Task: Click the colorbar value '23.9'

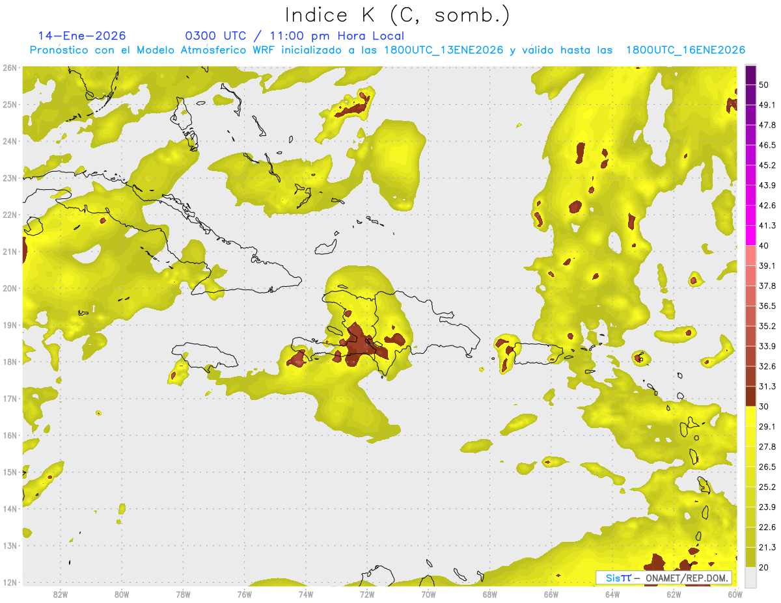Action: tap(767, 507)
